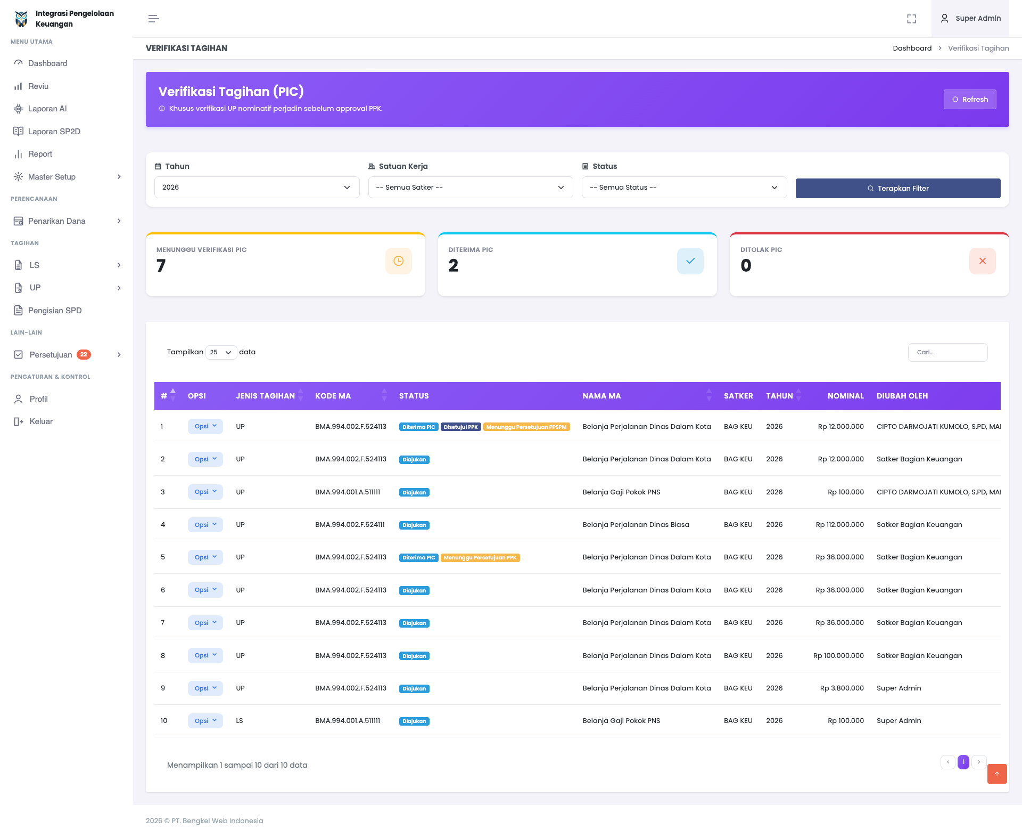Click the Terapkan Filter button
Image resolution: width=1022 pixels, height=837 pixels.
897,189
